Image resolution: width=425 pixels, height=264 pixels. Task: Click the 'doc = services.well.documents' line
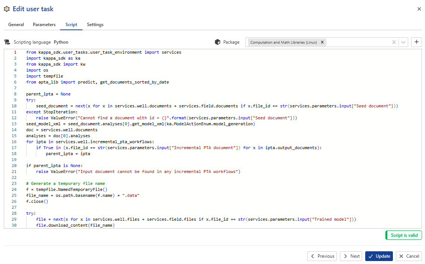point(62,130)
